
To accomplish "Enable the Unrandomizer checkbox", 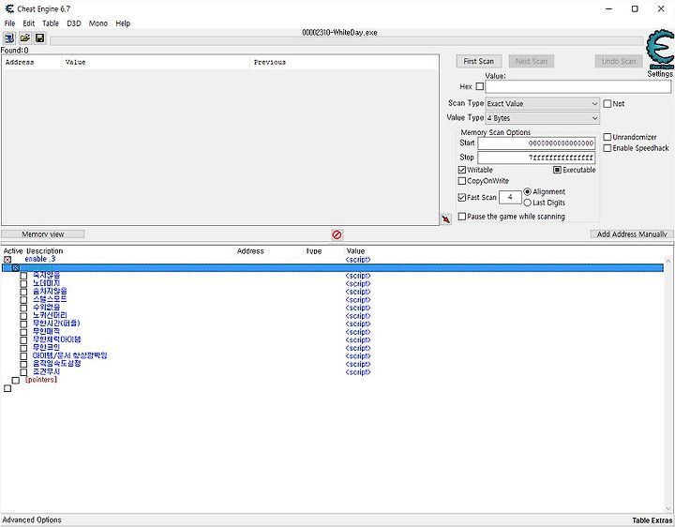I will click(607, 137).
